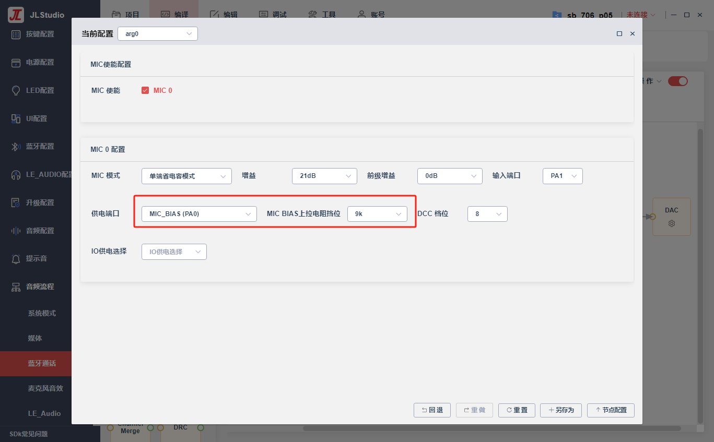Viewport: 714px width, 442px height.
Task: Click the JLStudio logo icon
Action: click(16, 15)
